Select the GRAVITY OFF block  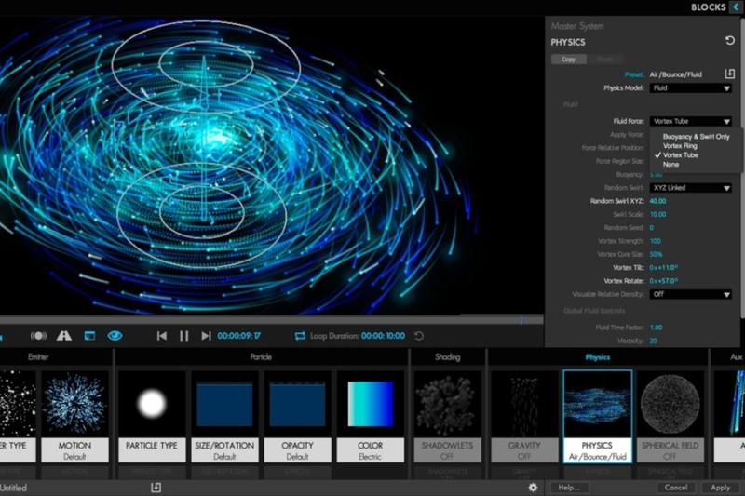tap(524, 416)
